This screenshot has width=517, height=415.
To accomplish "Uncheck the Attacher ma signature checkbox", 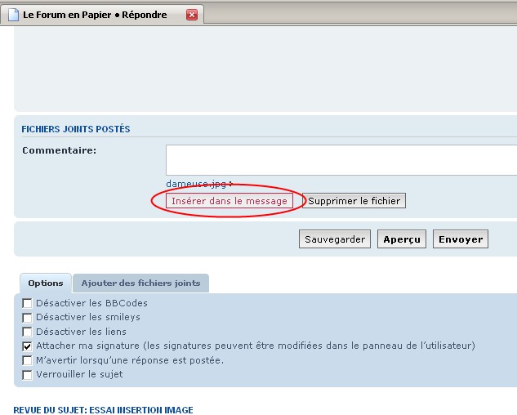I will 28,346.
